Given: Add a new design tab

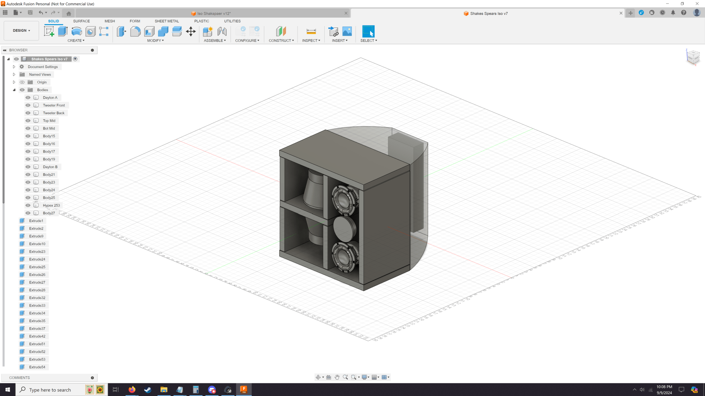Looking at the screenshot, I should [x=630, y=13].
